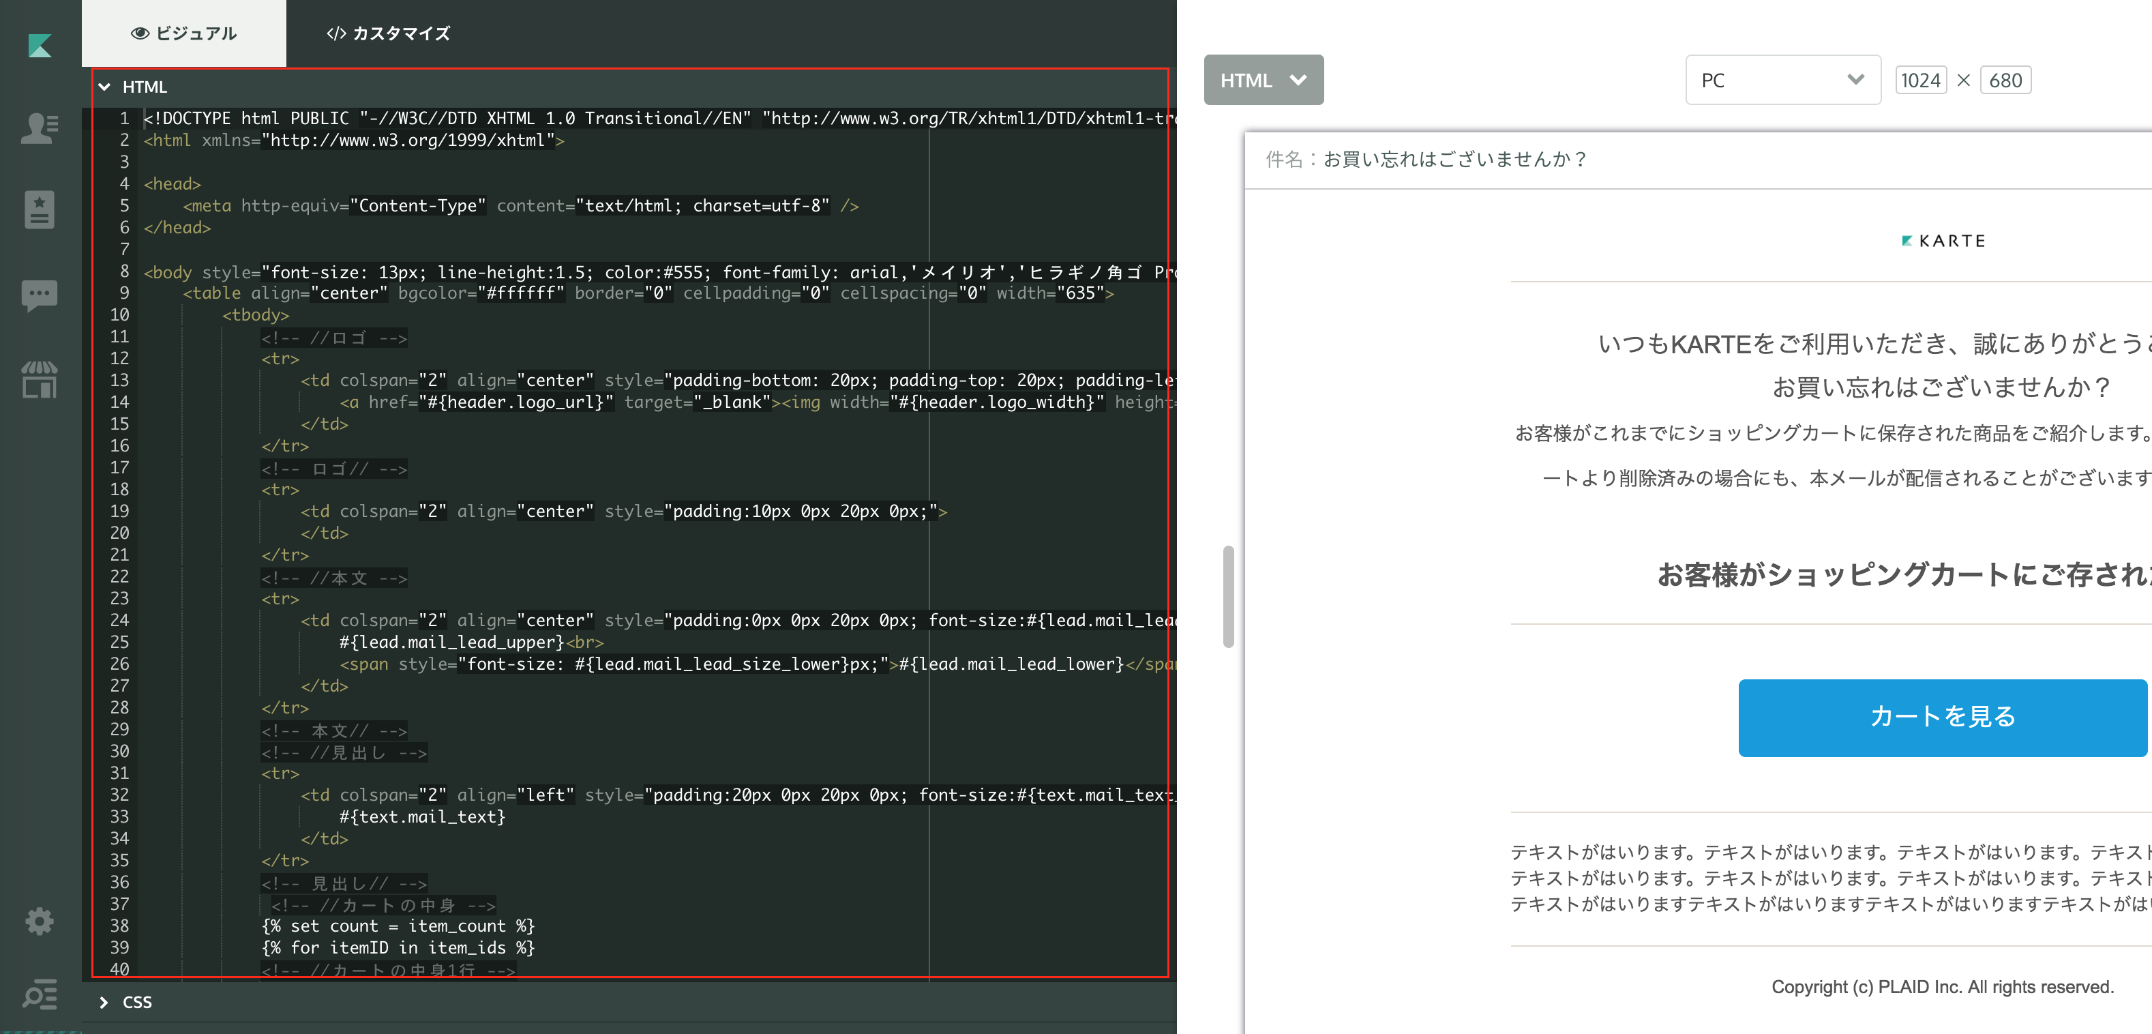Click the HTML label to collapse section

145,87
